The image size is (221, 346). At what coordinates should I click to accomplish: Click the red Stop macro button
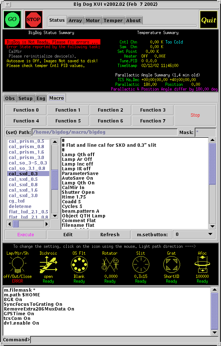(195, 115)
